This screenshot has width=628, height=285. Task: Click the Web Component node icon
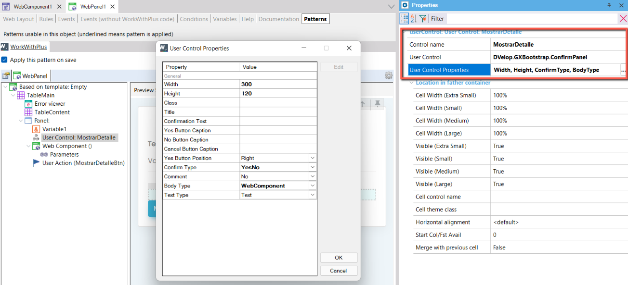coord(36,146)
